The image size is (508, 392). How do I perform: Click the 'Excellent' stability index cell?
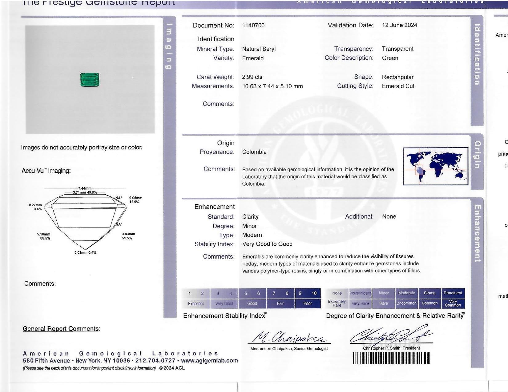tap(196, 303)
